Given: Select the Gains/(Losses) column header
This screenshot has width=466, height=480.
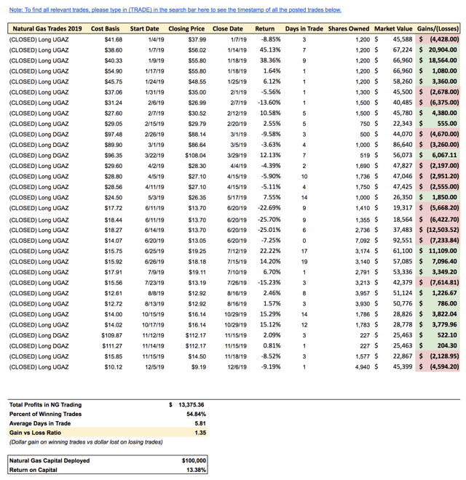Looking at the screenshot, I should coord(438,29).
